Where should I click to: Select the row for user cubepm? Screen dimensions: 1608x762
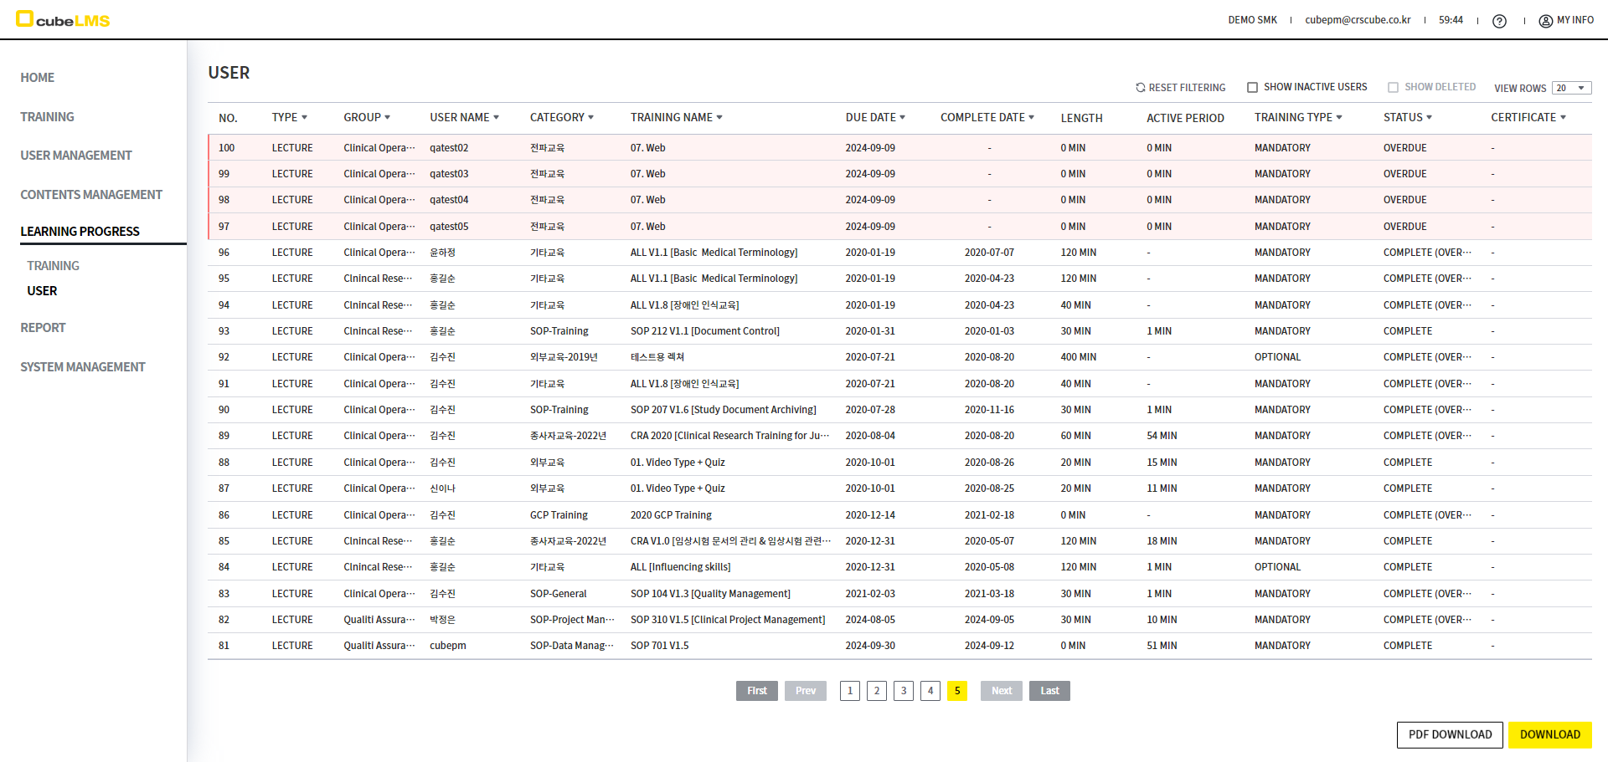tap(448, 646)
